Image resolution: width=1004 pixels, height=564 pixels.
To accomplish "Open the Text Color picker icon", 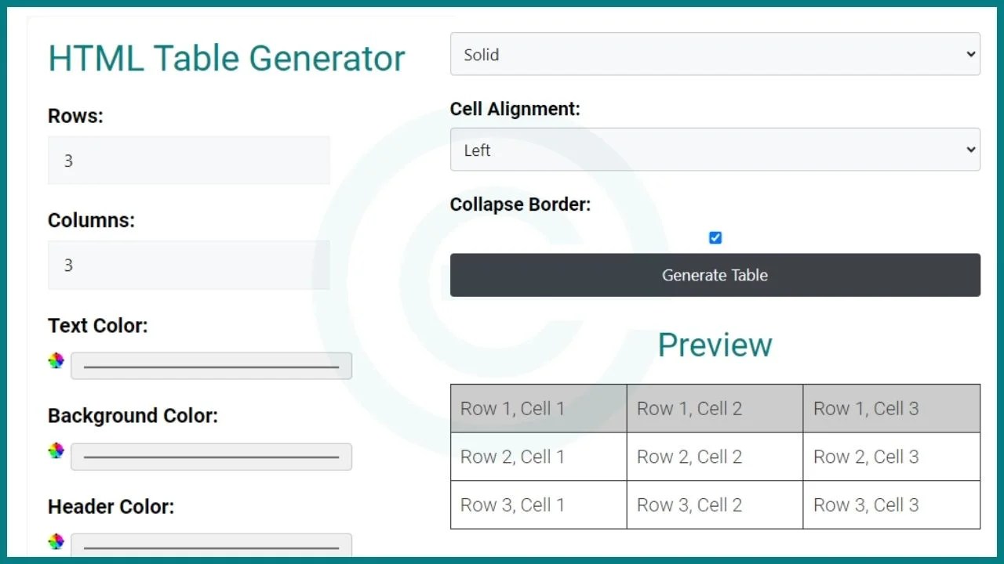I will click(x=55, y=360).
